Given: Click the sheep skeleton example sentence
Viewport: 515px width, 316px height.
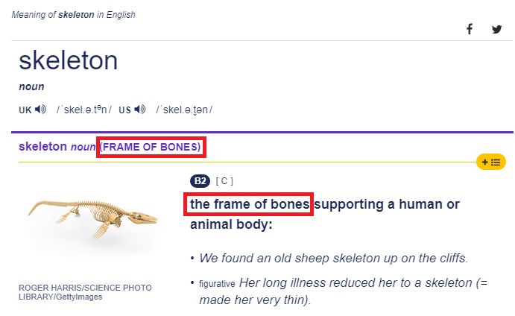Looking at the screenshot, I should pyautogui.click(x=333, y=259).
